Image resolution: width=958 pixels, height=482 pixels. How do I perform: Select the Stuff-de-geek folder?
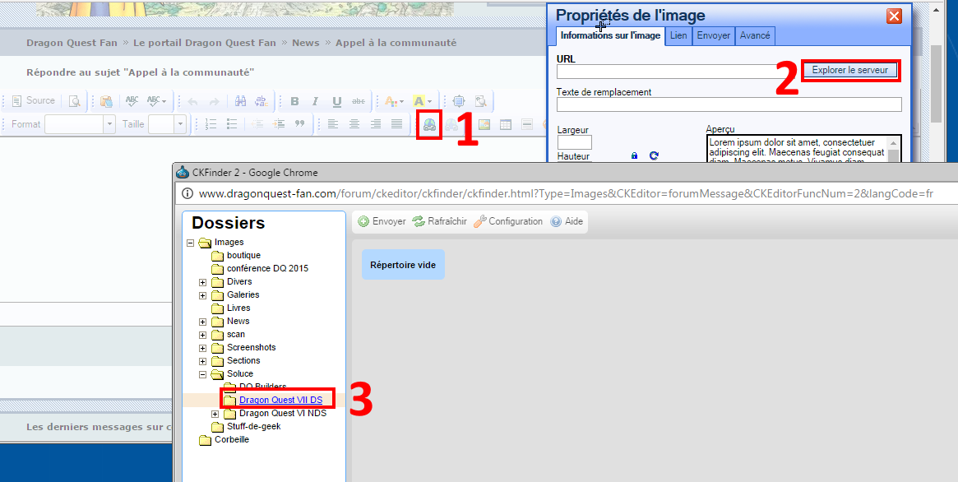[x=253, y=426]
